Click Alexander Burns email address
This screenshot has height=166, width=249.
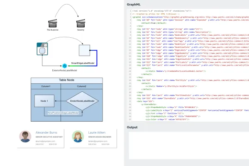pos(45,141)
